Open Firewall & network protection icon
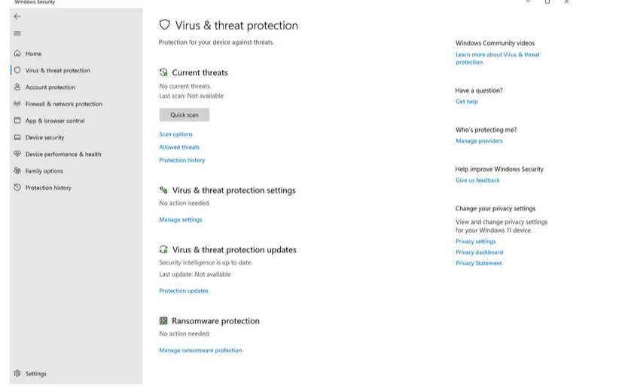619x392 pixels. point(17,104)
